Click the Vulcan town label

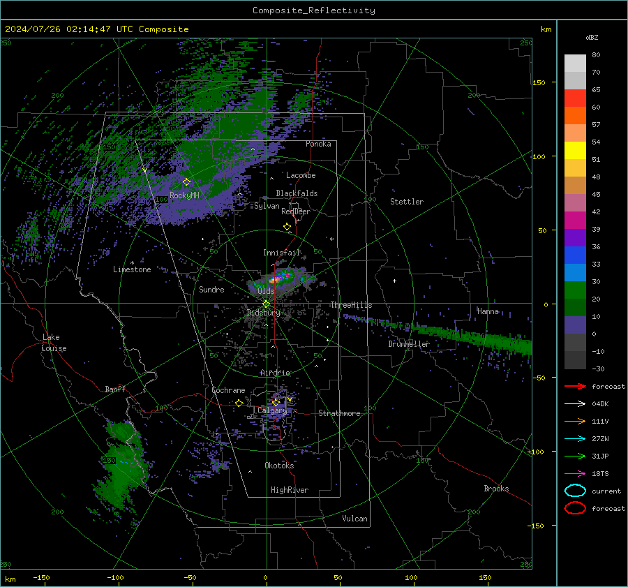point(354,519)
